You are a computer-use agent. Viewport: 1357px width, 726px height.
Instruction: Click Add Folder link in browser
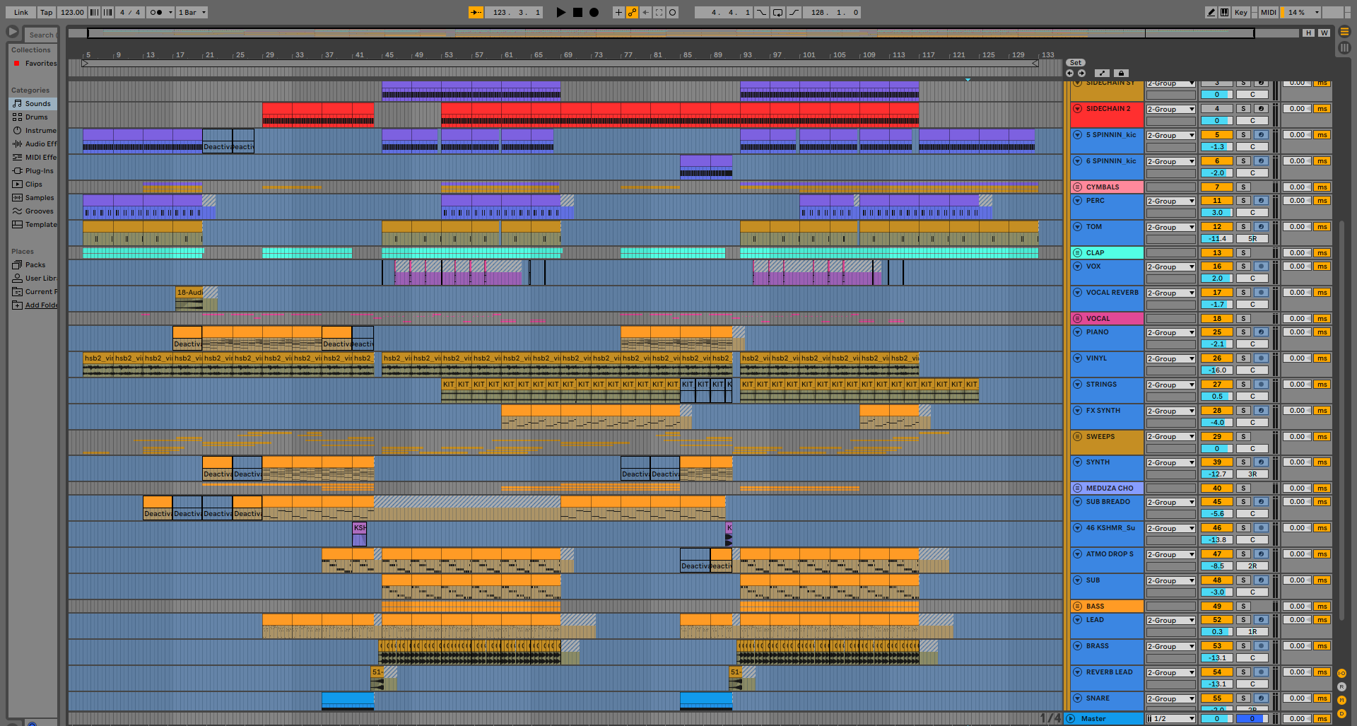41,305
